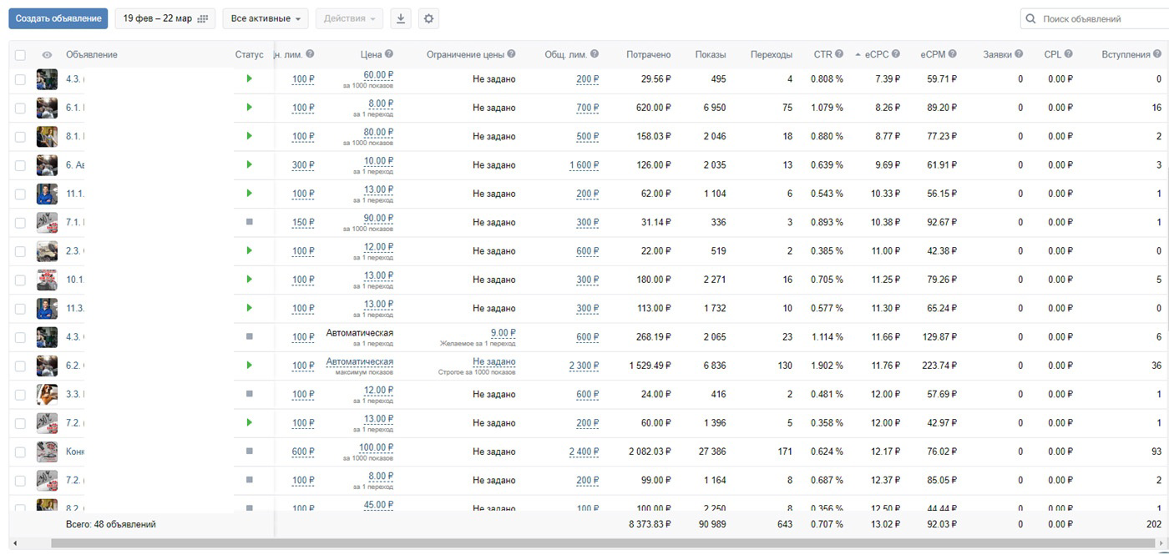Open the Действия actions dropdown

pos(349,18)
